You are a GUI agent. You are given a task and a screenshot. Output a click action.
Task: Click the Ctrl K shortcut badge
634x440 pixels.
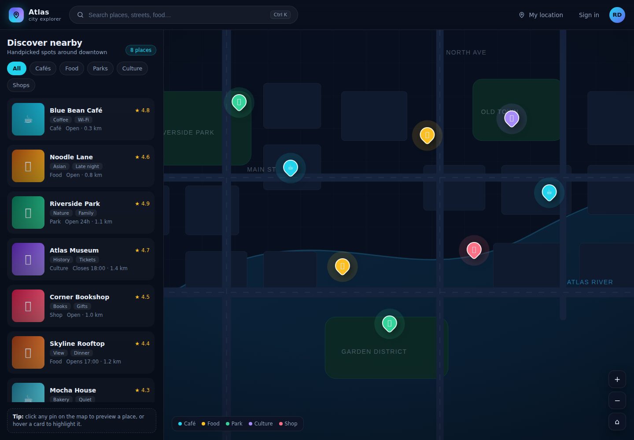280,15
